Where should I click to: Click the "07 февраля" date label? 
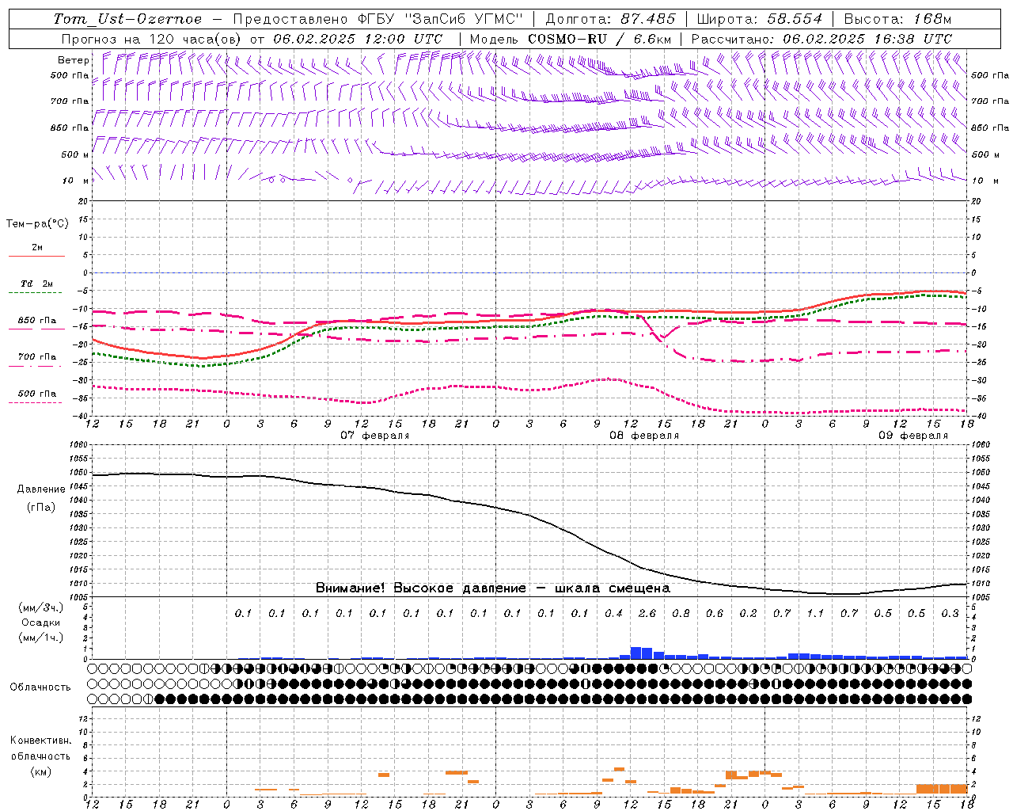pyautogui.click(x=375, y=436)
